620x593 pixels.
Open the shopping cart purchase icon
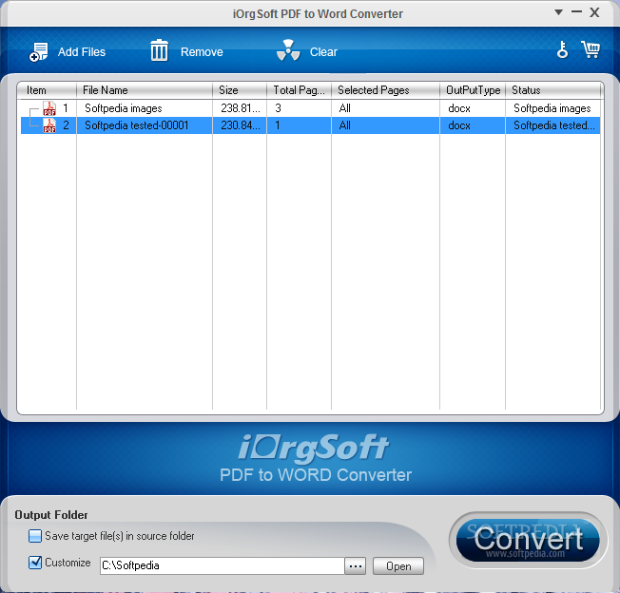(x=591, y=49)
